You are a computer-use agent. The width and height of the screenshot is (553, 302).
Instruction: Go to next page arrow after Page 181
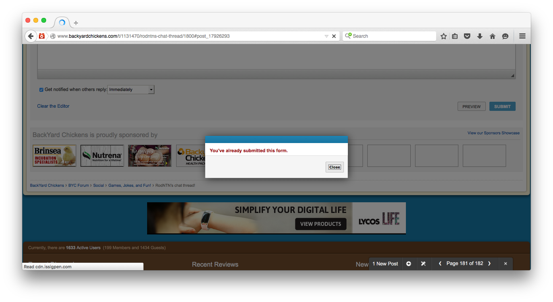click(x=489, y=264)
